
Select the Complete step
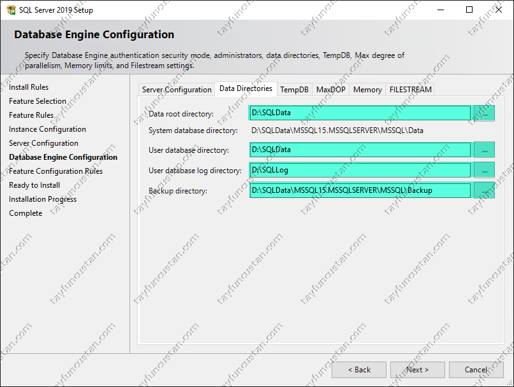pos(26,213)
